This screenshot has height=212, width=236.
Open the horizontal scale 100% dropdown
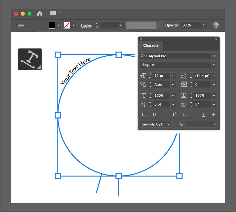[214, 95]
